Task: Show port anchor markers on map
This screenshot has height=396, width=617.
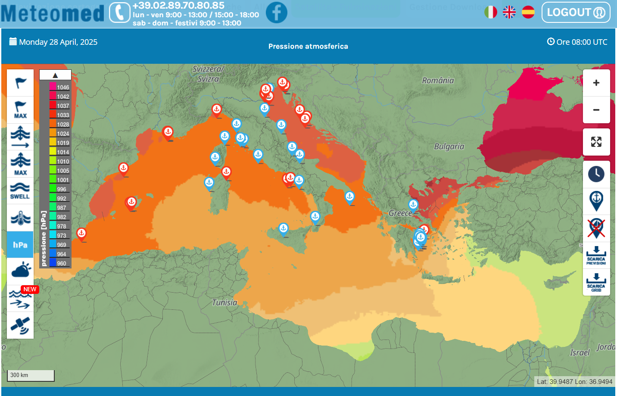Action: click(x=596, y=201)
